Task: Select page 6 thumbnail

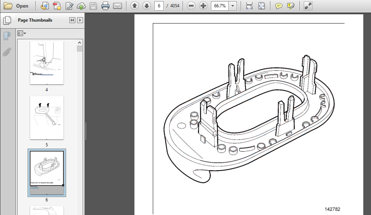Action: pyautogui.click(x=47, y=173)
